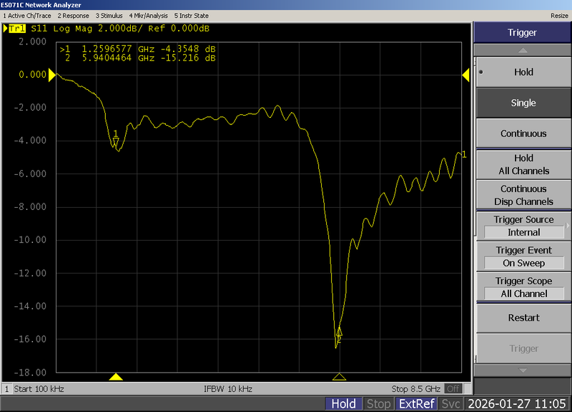Click the Hold indicator in the status bar

pos(344,403)
